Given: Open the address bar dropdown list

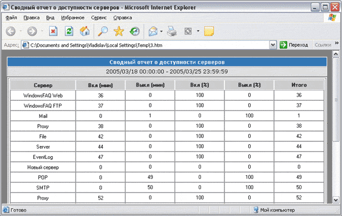Looking at the screenshot, I should [x=273, y=45].
